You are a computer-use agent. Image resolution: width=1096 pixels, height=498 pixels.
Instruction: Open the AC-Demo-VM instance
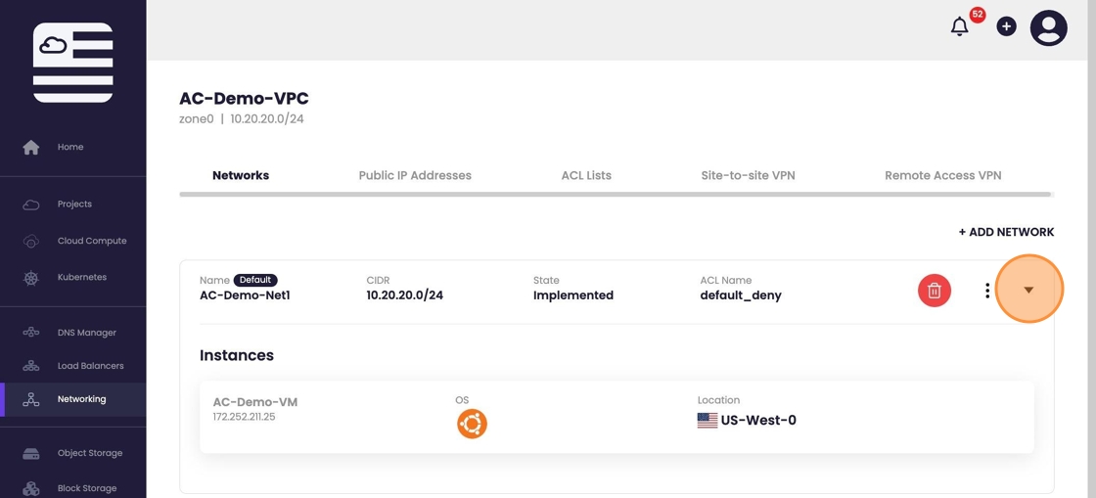tap(255, 402)
